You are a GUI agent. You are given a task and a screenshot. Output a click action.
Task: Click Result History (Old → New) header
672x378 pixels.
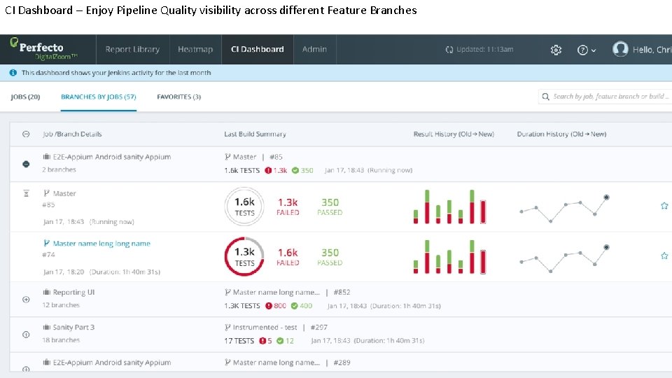(454, 134)
